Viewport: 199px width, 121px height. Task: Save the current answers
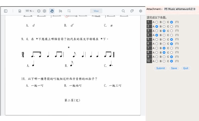point(174,68)
